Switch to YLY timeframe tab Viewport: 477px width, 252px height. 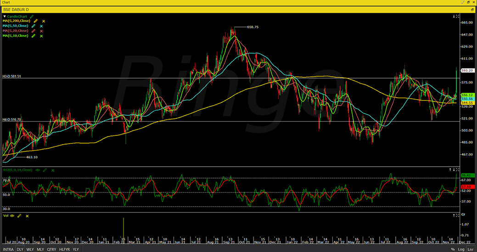click(76, 249)
